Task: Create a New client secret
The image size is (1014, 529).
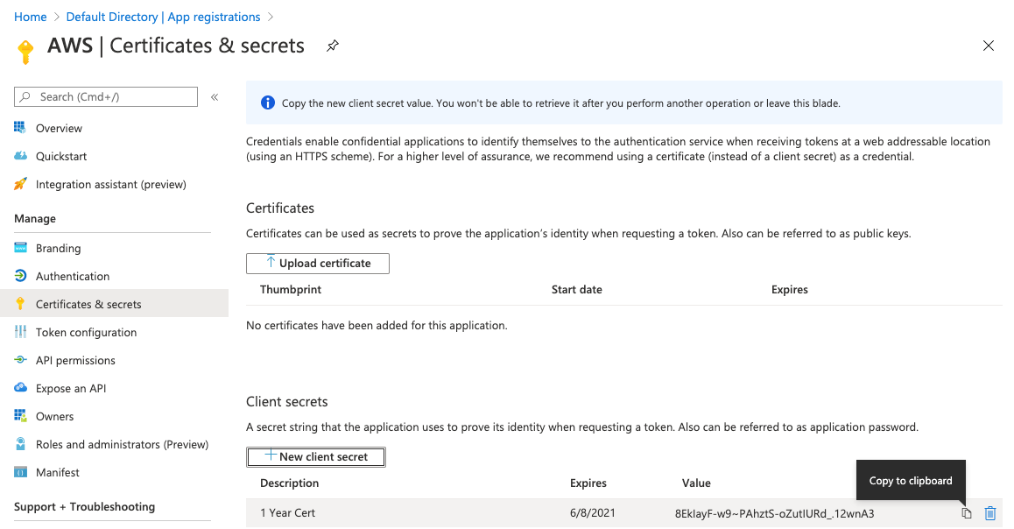Action: (x=315, y=456)
